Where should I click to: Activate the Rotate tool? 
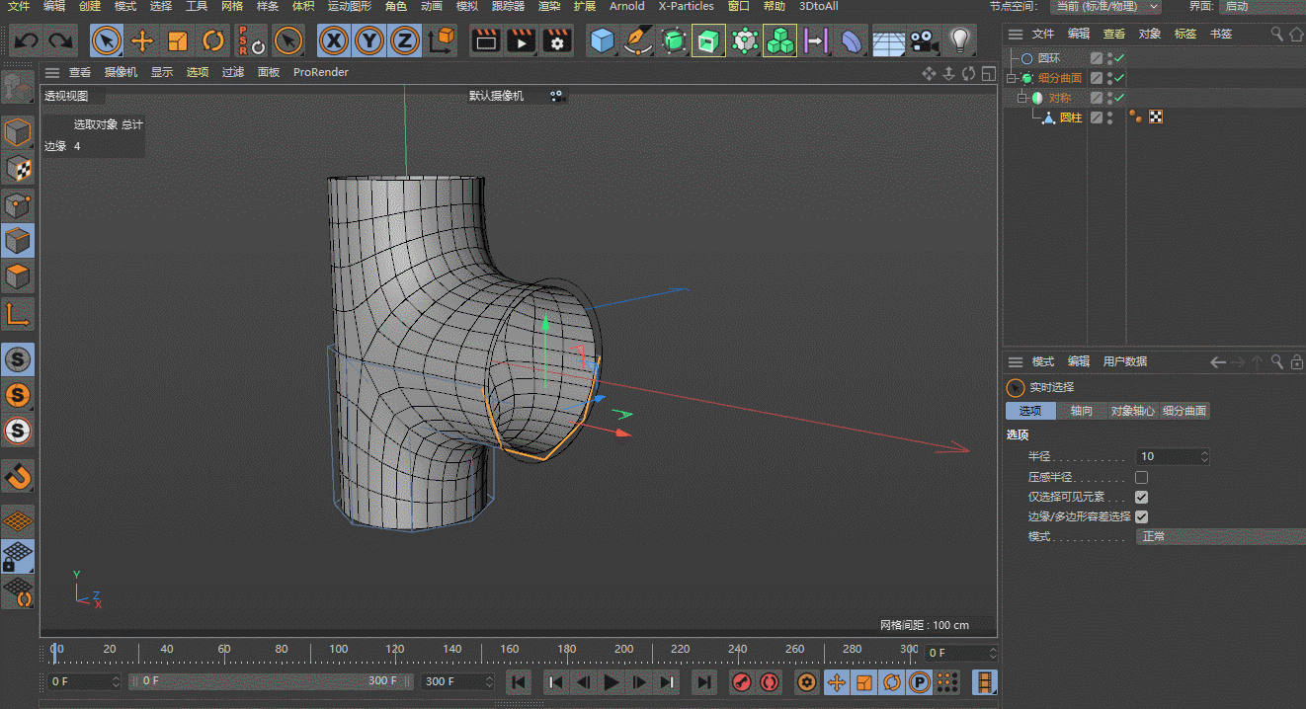point(213,40)
